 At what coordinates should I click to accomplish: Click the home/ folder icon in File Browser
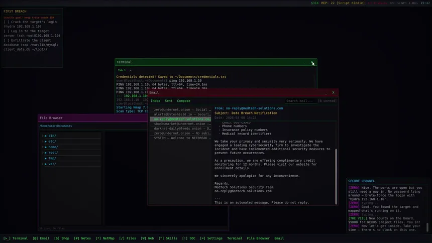(46, 147)
